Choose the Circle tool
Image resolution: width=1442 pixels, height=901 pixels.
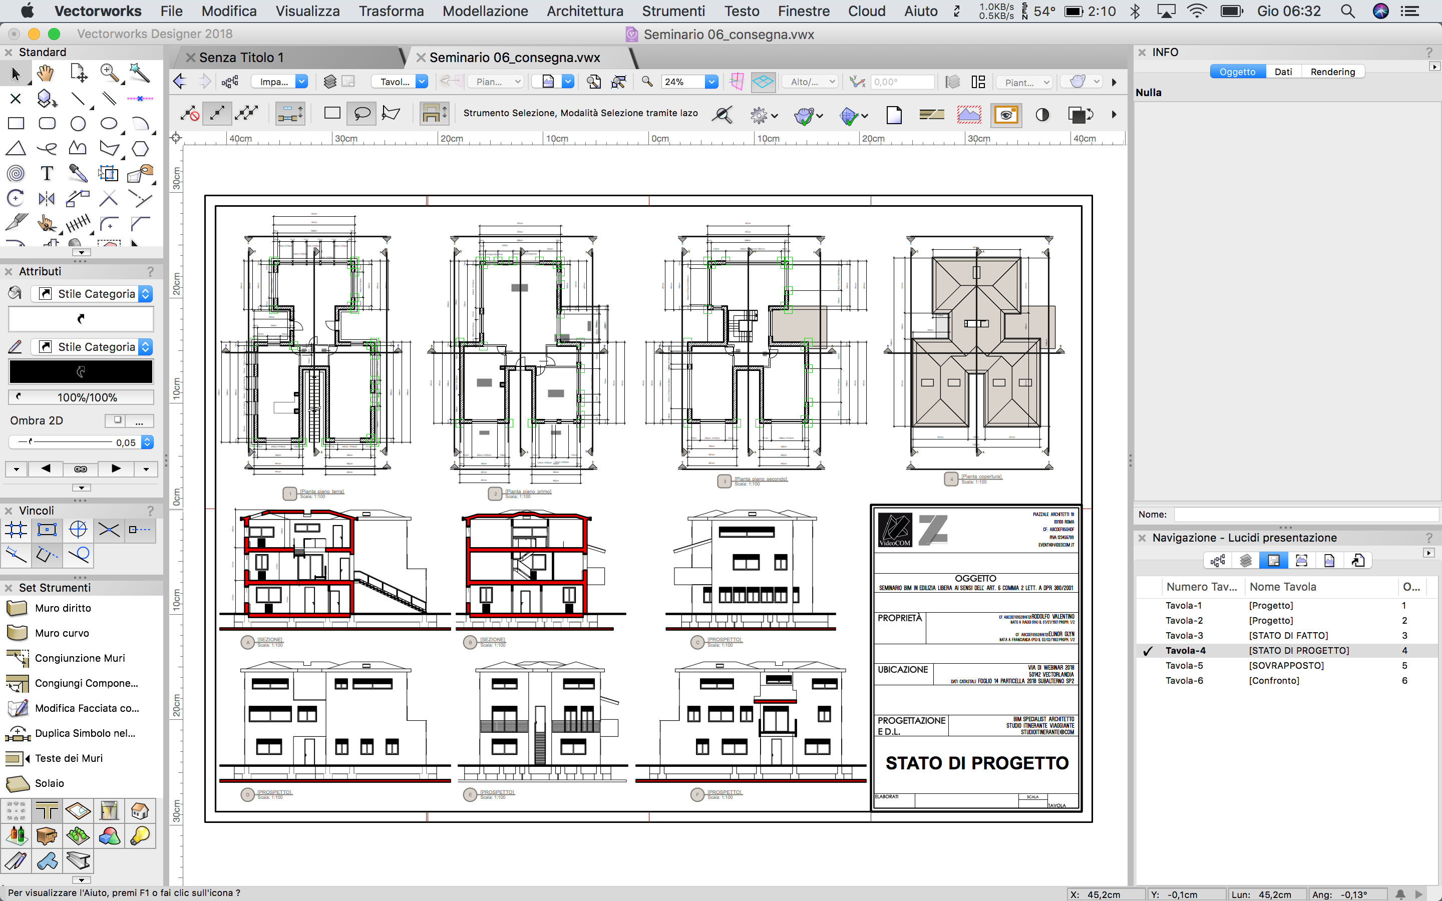[x=78, y=123]
